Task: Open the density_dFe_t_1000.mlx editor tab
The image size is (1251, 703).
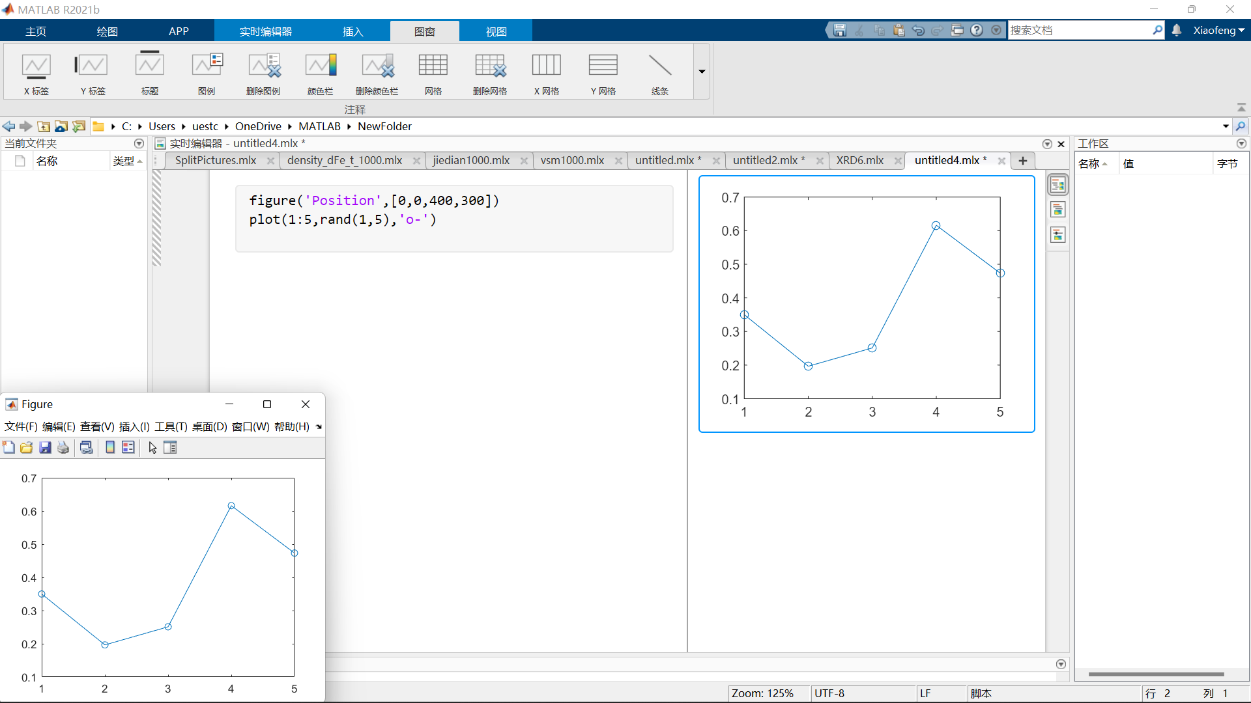Action: point(345,161)
